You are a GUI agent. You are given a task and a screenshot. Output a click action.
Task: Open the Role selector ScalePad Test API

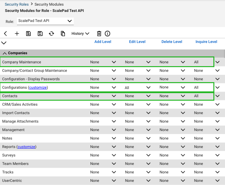pos(45,21)
